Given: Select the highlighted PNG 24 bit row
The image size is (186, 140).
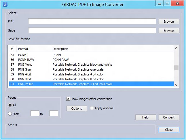Looking at the screenshot, I should click(x=92, y=84).
